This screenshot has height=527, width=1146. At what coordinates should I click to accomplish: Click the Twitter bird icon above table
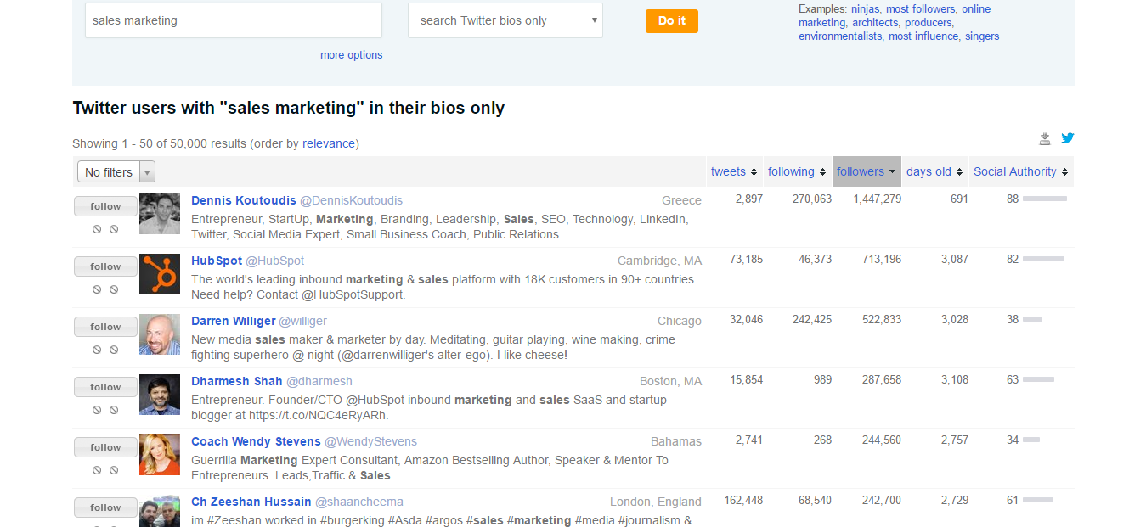pyautogui.click(x=1068, y=138)
